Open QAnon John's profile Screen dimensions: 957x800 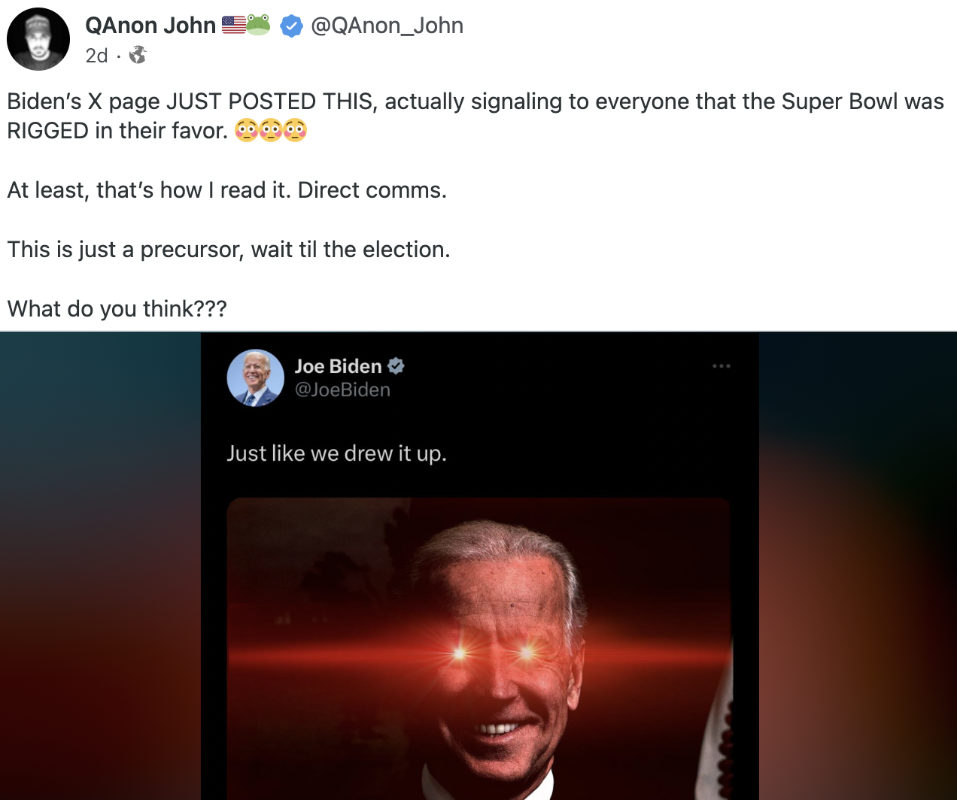pos(150,25)
